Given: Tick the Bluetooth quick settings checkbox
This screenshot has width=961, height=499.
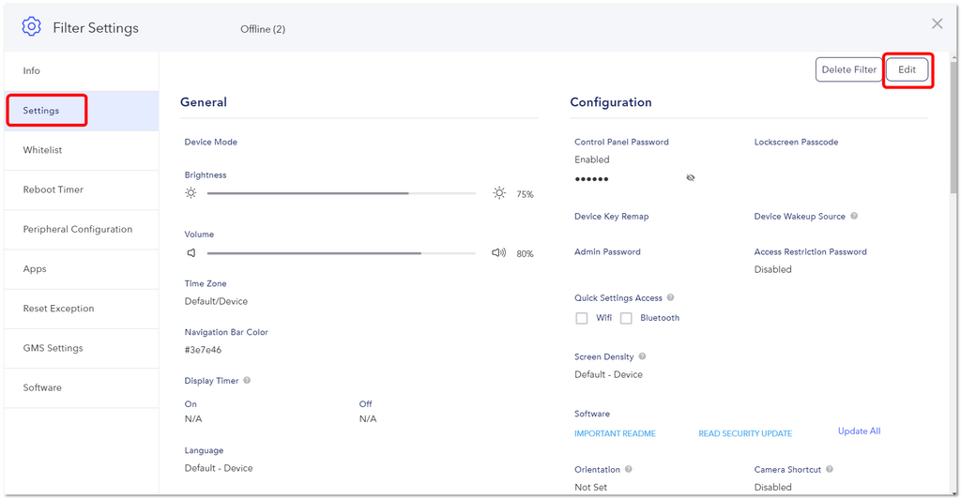Looking at the screenshot, I should (626, 318).
